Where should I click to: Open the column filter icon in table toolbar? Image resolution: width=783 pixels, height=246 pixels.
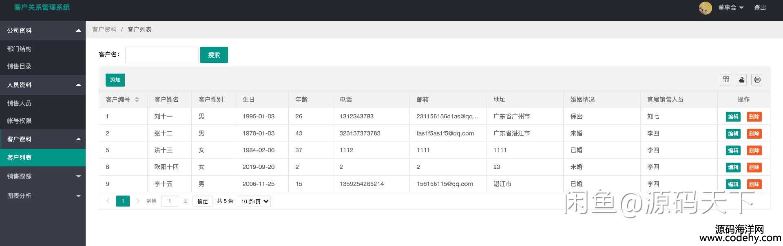[726, 80]
